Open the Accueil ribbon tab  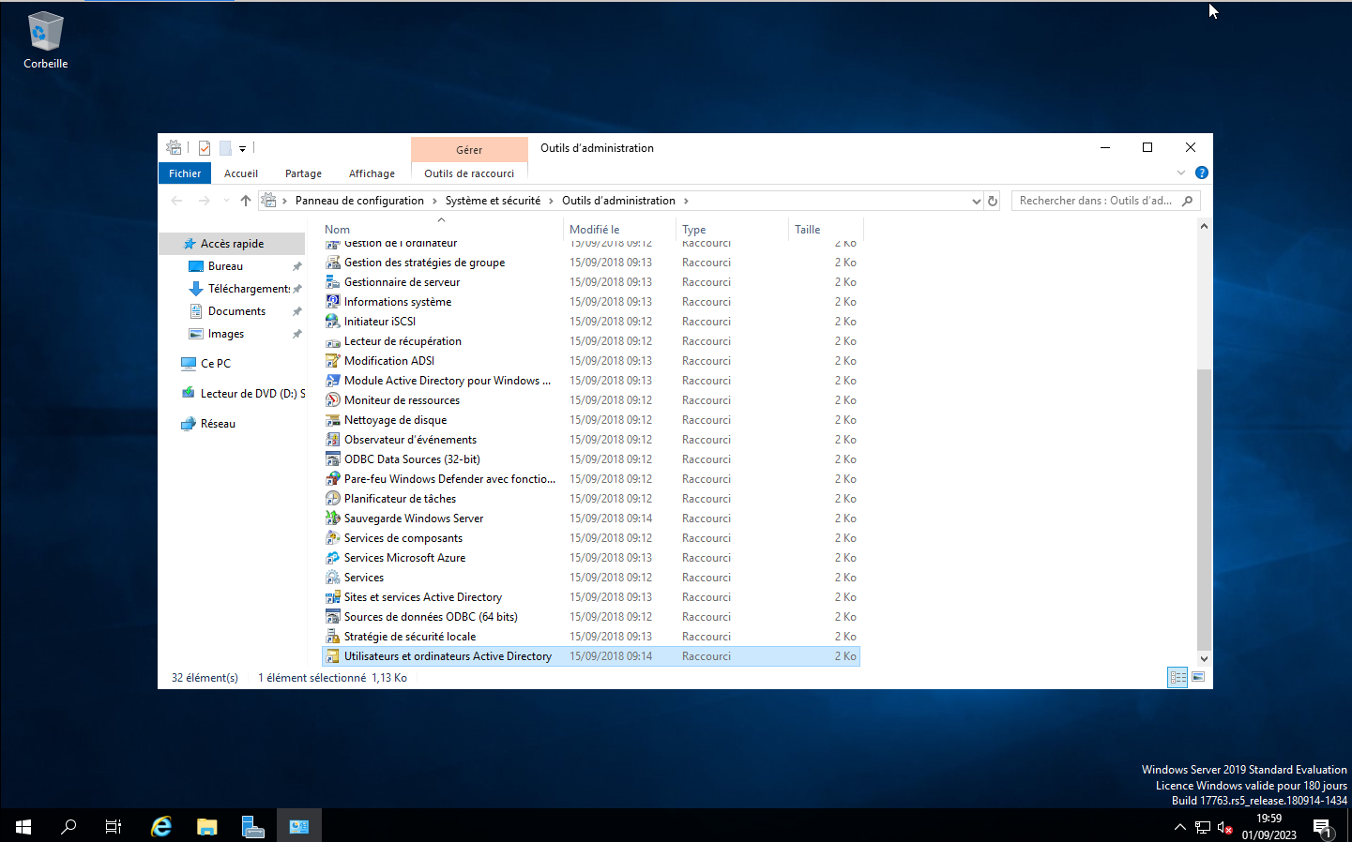coord(241,173)
